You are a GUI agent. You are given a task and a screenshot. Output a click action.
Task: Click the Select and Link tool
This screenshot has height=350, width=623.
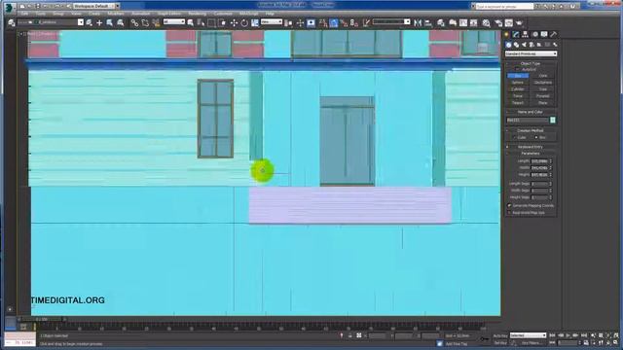(x=134, y=23)
